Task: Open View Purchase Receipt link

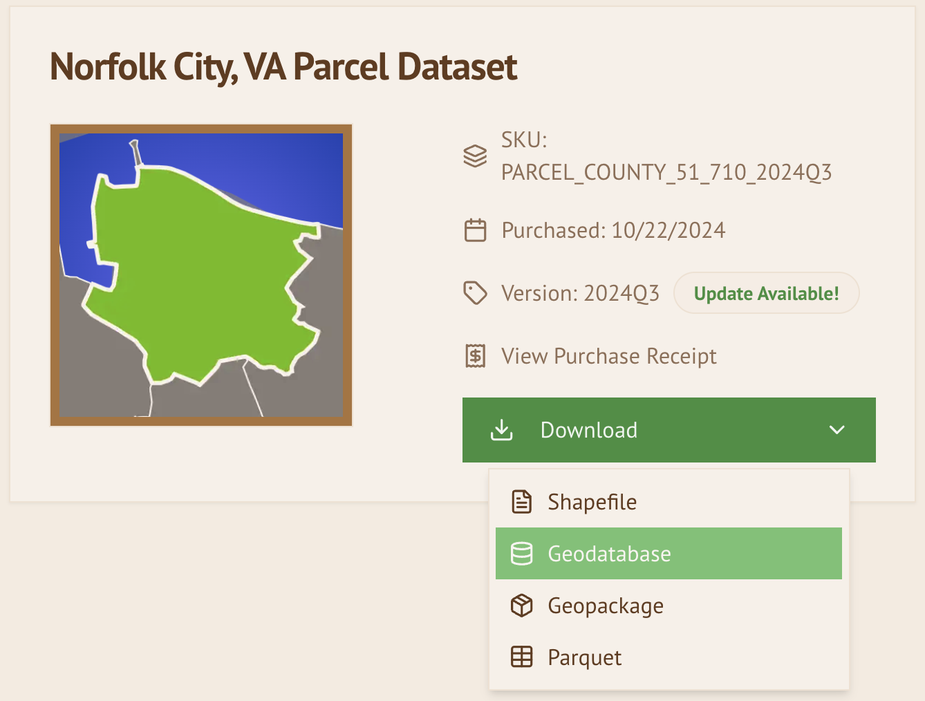Action: (608, 356)
